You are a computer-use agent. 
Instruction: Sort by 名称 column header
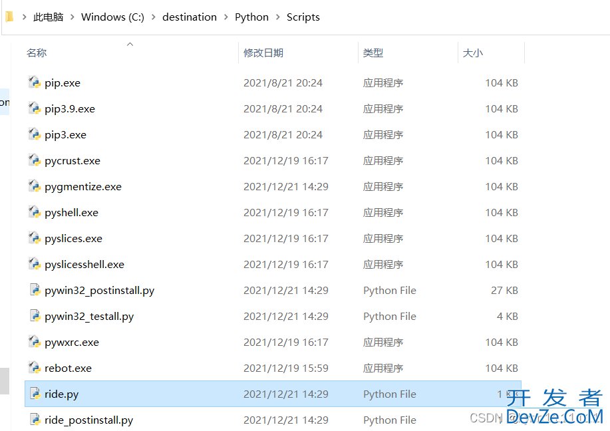(x=37, y=53)
